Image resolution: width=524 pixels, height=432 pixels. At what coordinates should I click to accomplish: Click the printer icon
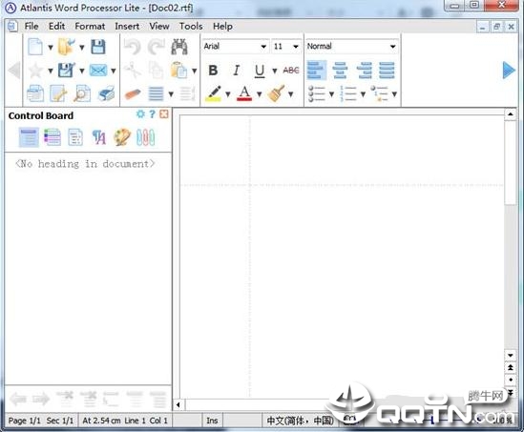tap(106, 93)
